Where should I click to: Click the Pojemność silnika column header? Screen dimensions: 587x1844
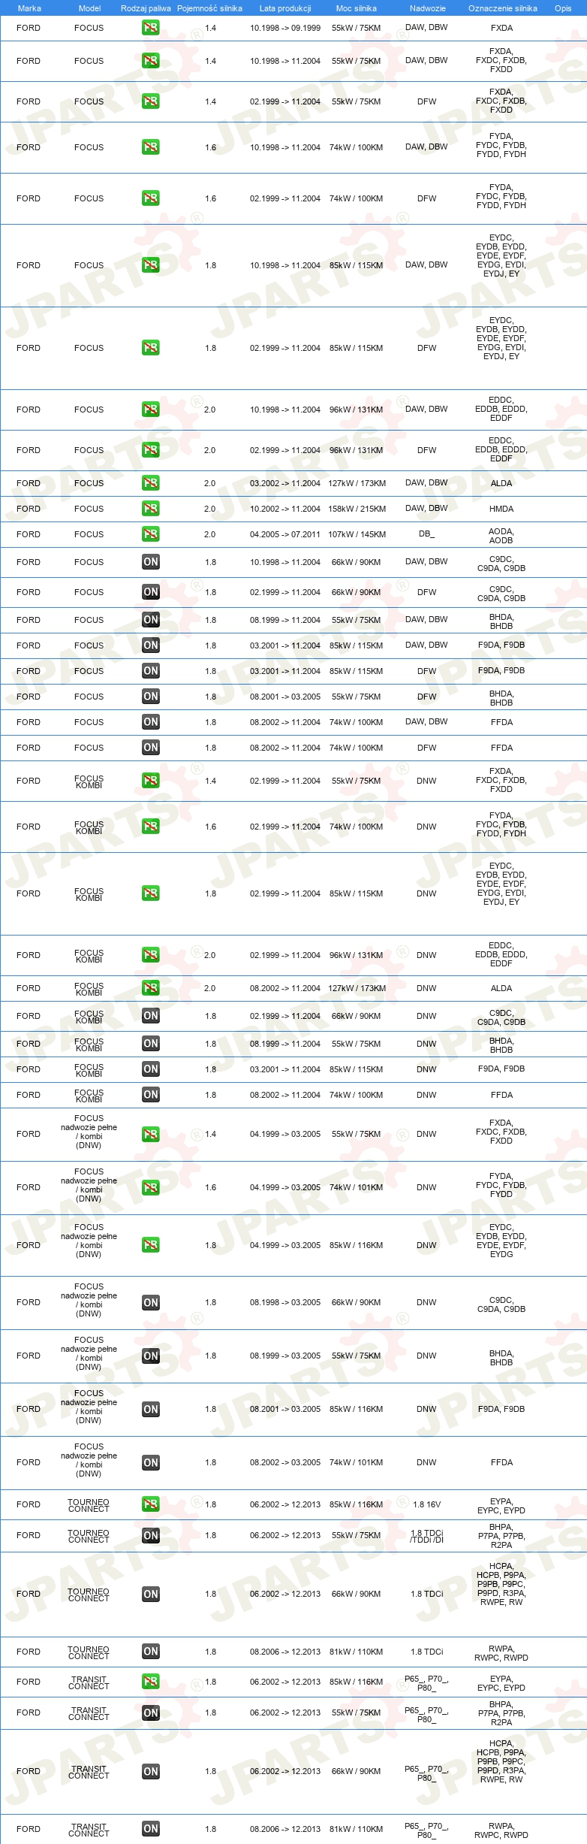(x=209, y=8)
